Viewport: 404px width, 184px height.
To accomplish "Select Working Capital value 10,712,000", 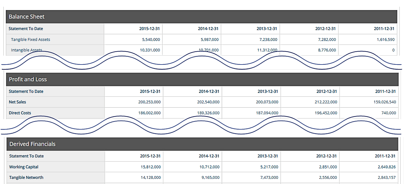I will [209, 167].
